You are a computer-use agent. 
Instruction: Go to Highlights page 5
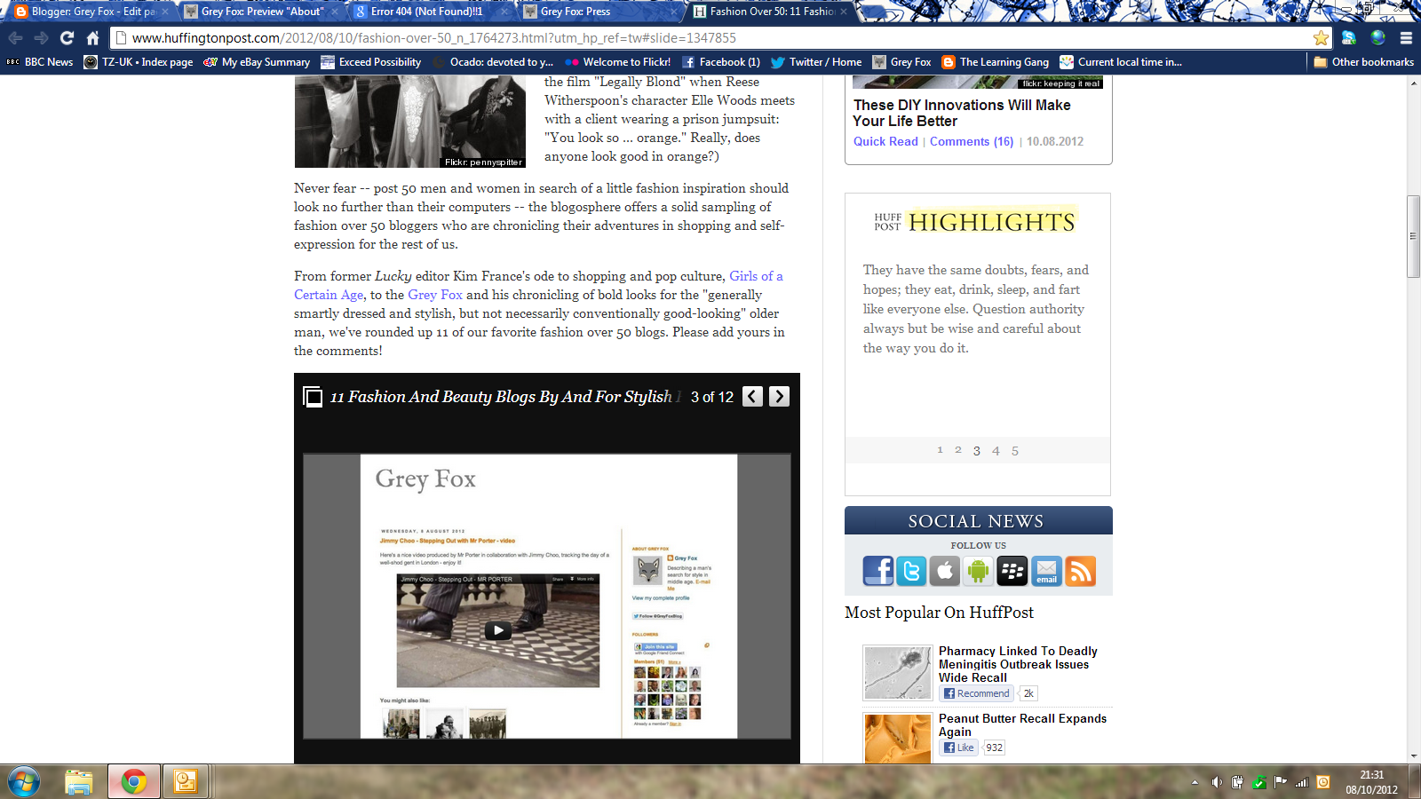(1015, 451)
